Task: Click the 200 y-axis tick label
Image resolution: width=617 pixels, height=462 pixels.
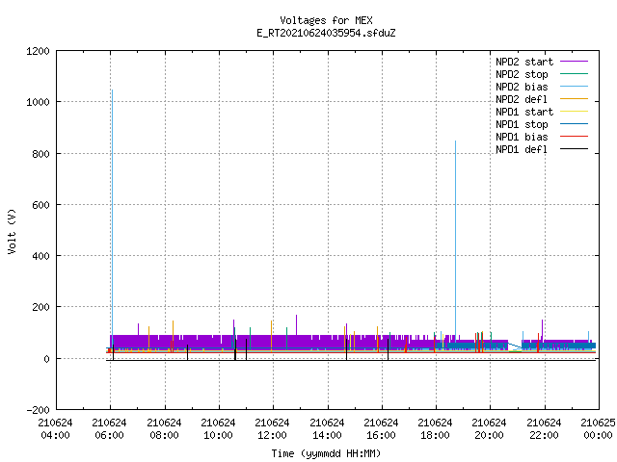Action: [x=40, y=307]
